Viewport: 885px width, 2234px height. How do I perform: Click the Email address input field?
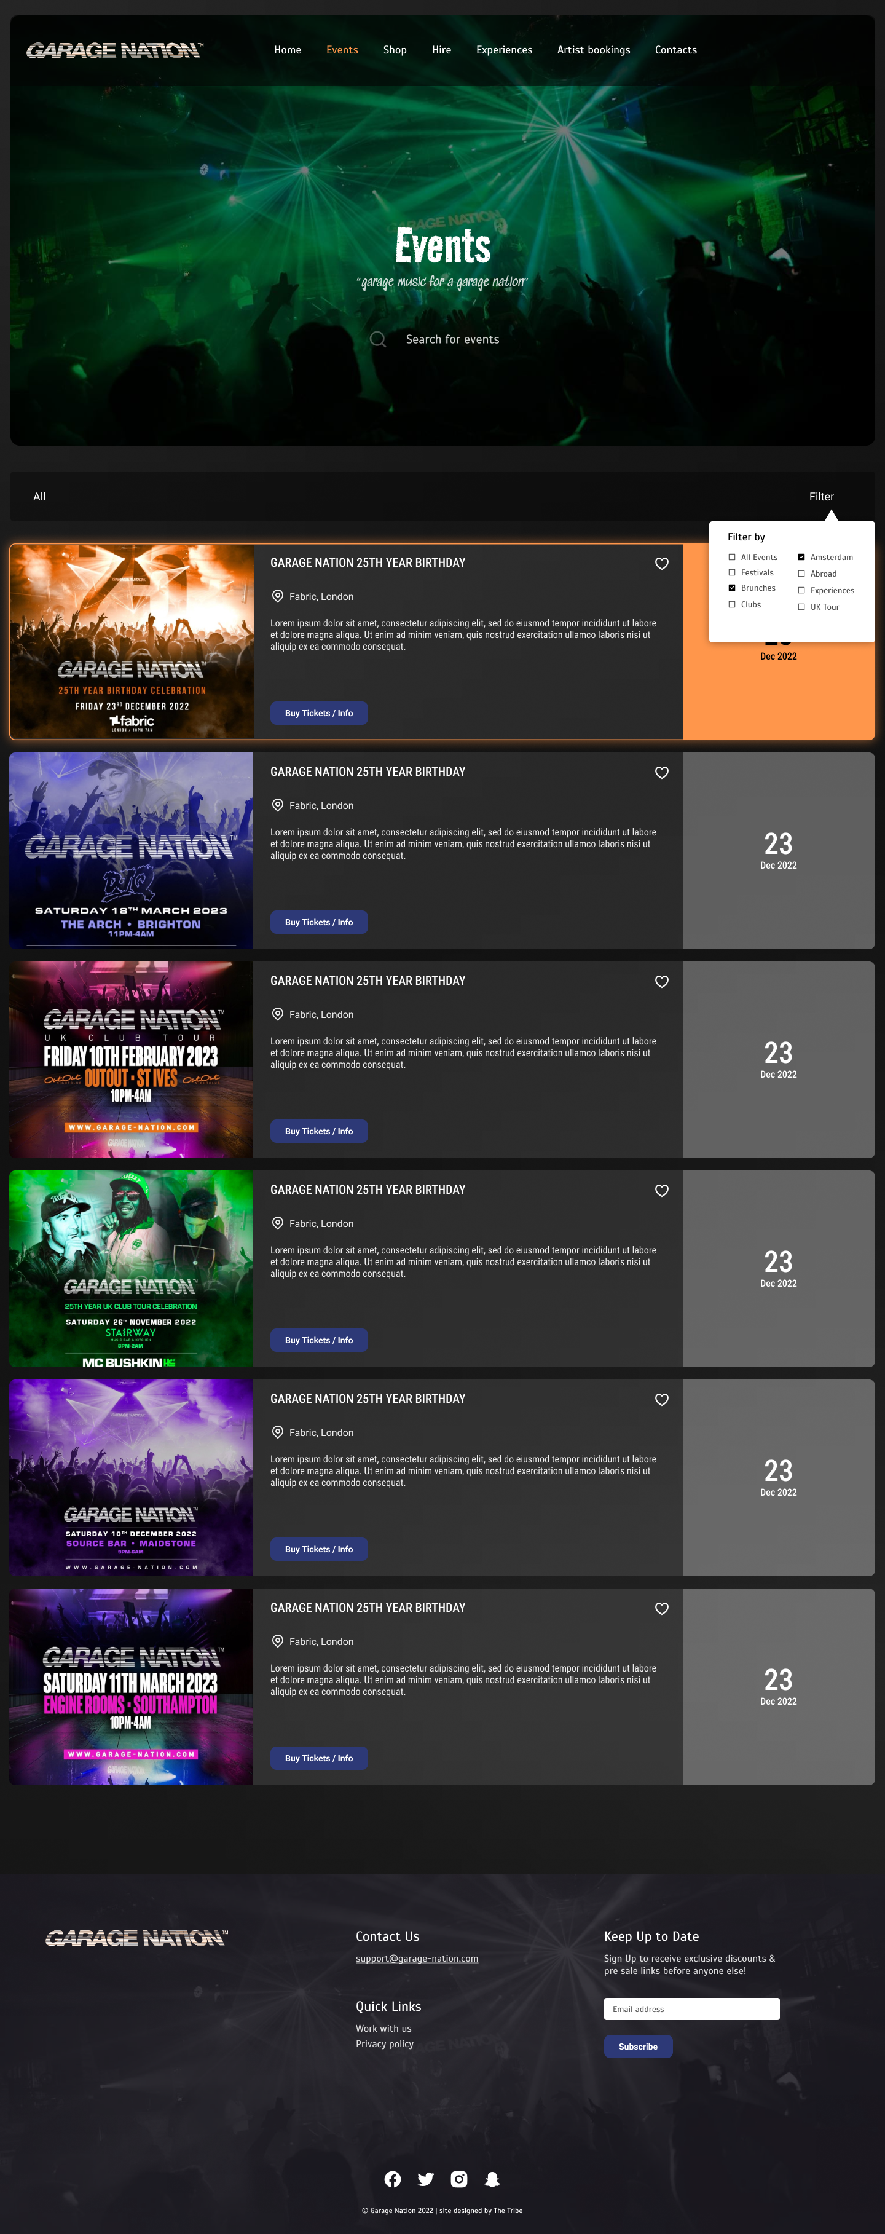[691, 2010]
